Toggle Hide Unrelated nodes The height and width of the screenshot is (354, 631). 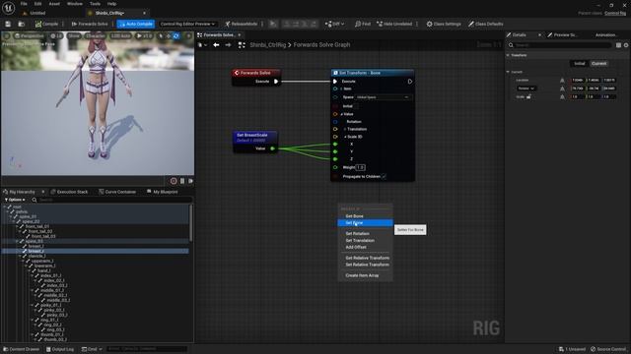pos(394,24)
